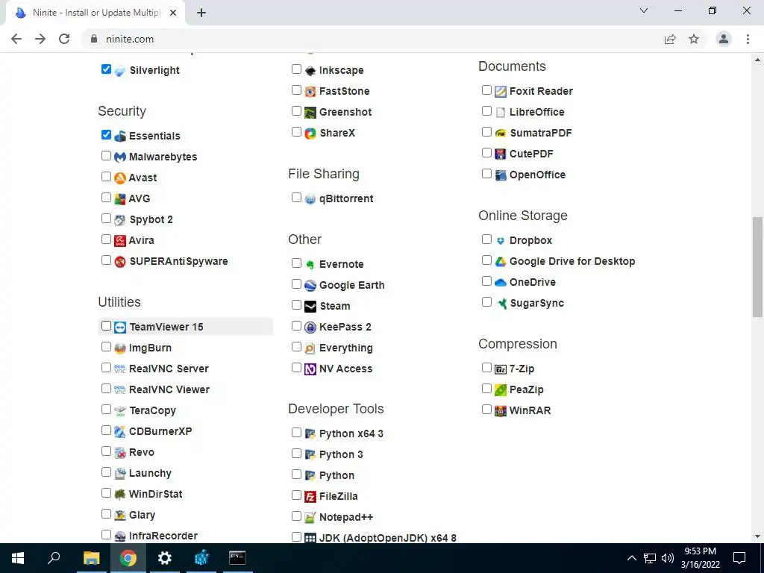The width and height of the screenshot is (764, 573).
Task: Click the Avira red icon
Action: (120, 241)
